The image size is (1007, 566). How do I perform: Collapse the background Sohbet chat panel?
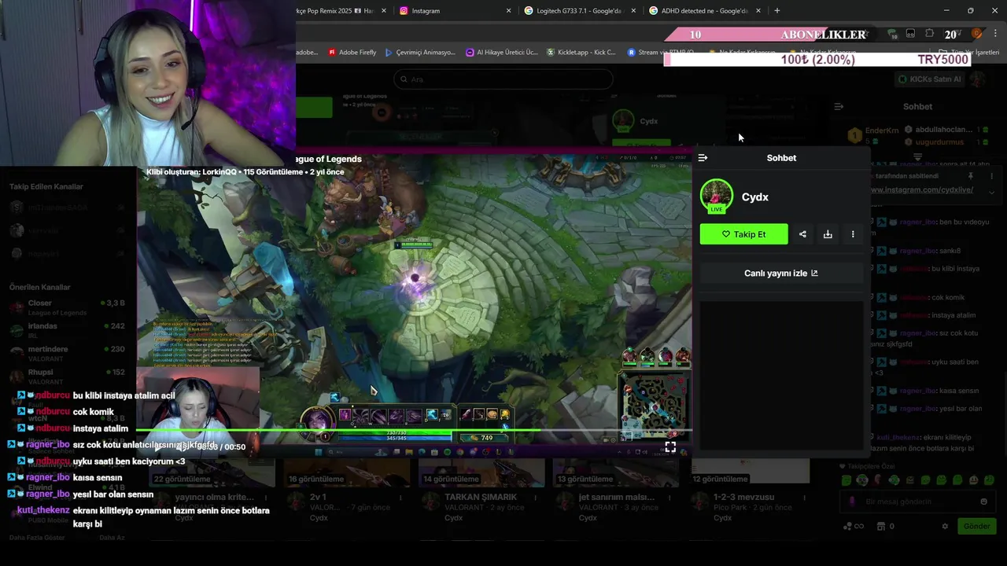point(839,107)
